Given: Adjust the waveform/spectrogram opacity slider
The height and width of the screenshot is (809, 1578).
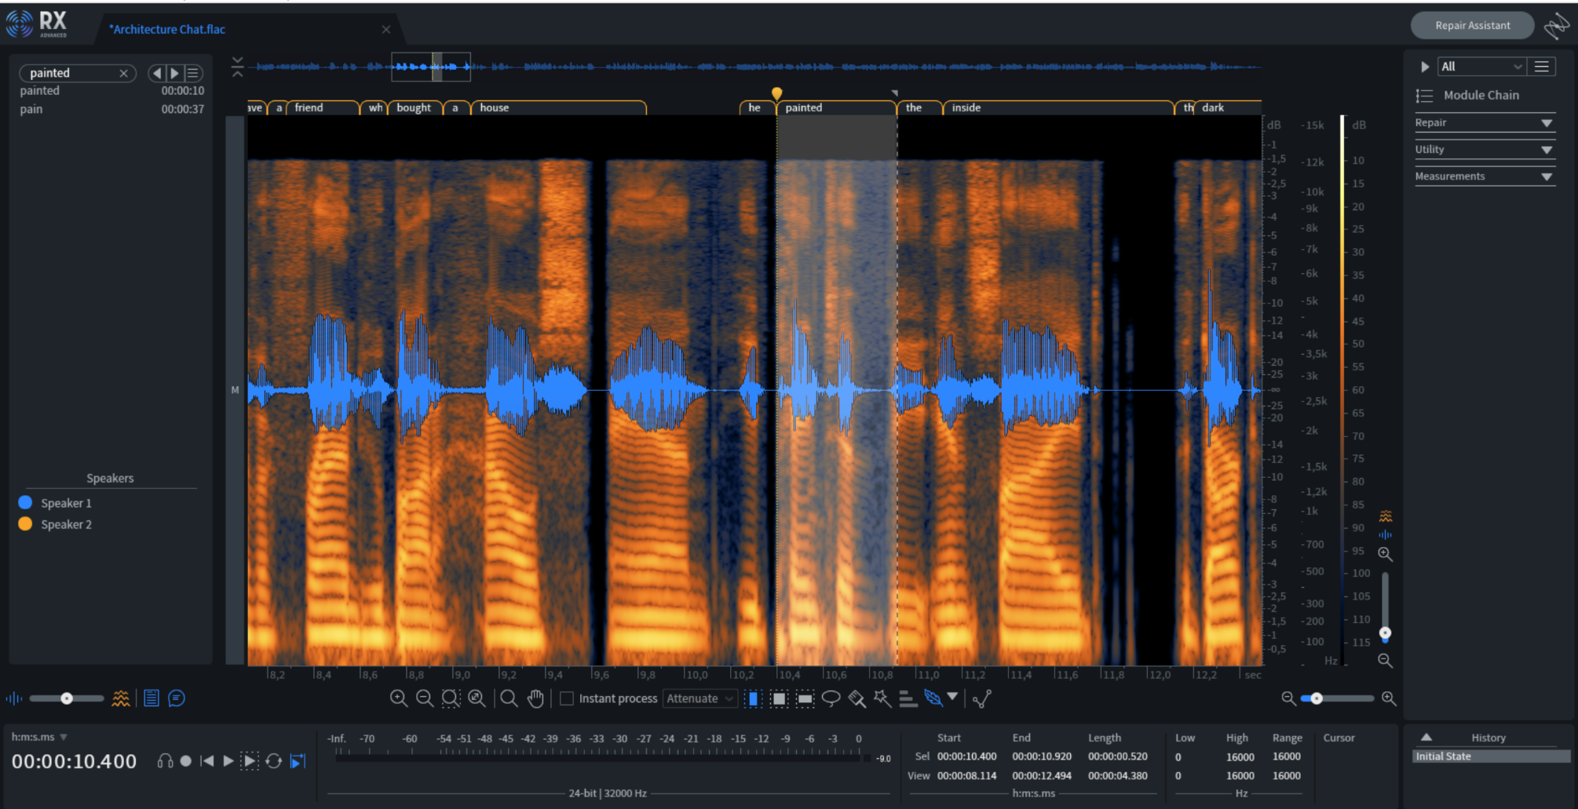Looking at the screenshot, I should tap(67, 698).
